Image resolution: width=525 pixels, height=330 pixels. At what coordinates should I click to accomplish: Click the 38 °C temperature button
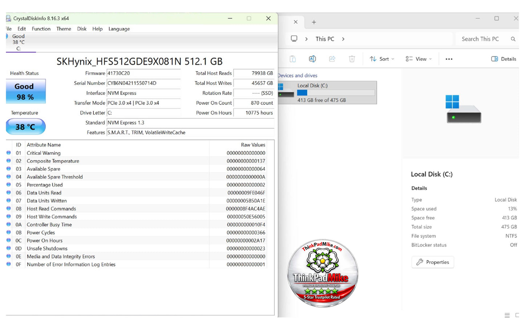coord(26,127)
